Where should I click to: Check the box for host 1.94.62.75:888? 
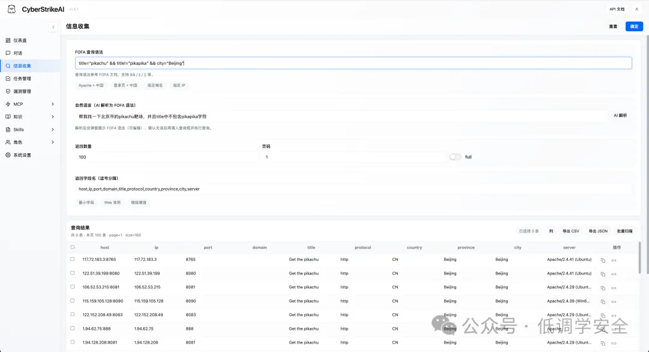(73, 329)
